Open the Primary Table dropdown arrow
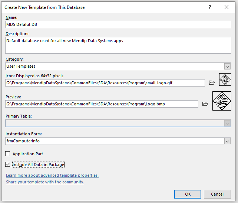Screen dimensions: 238x203 (x=227, y=124)
